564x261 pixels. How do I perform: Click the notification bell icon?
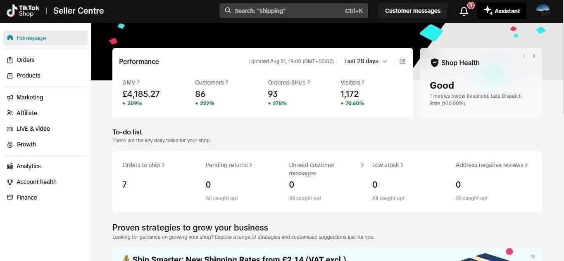pos(464,11)
